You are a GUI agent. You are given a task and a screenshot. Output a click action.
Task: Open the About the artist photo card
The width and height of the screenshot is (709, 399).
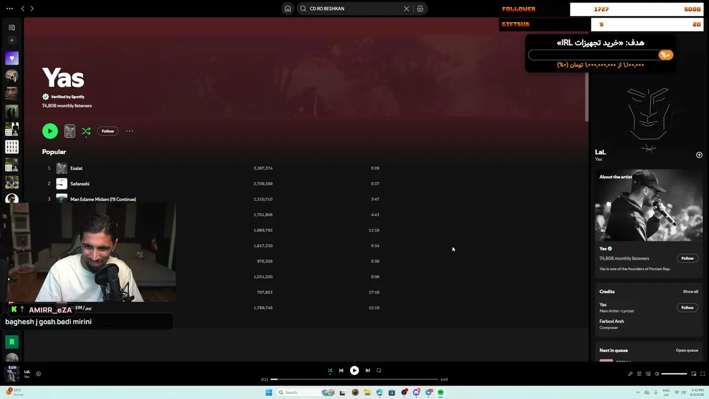point(649,205)
